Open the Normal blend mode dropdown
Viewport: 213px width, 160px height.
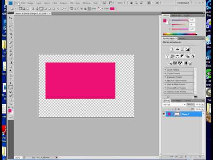click(x=174, y=104)
